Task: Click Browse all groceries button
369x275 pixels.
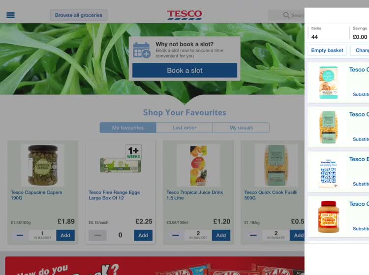Action: 79,15
